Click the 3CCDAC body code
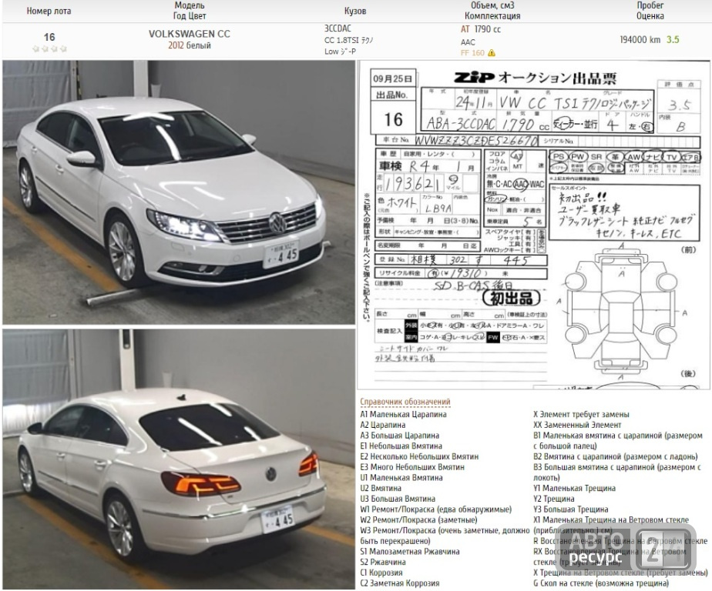 pos(338,28)
